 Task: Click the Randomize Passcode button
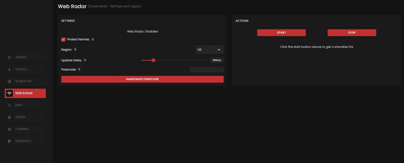[x=142, y=79]
